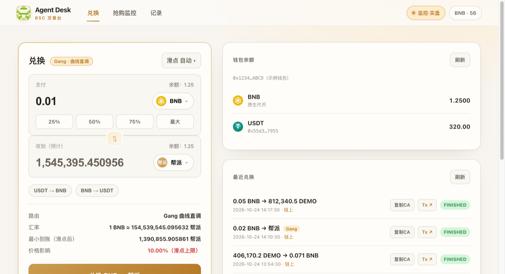Click USDT balance value 320.00
Image resolution: width=505 pixels, height=274 pixels.
tap(460, 127)
